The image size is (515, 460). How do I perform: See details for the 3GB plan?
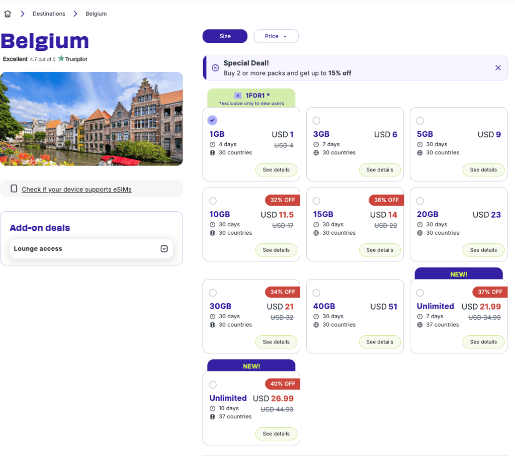coord(380,170)
